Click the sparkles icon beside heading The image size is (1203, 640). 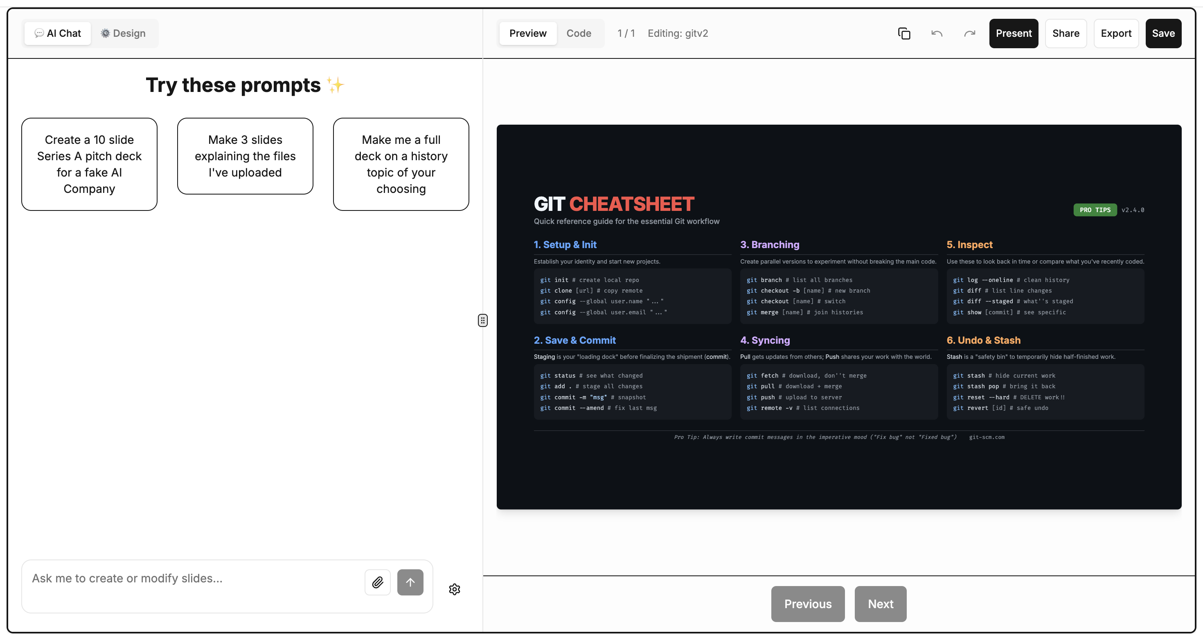[335, 85]
